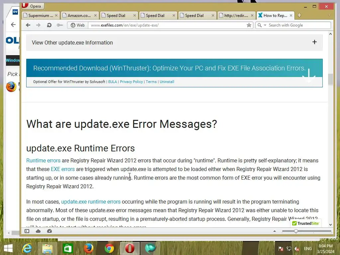Launch Internet Explorer from taskbar
This screenshot has width=340, height=255.
[27, 248]
